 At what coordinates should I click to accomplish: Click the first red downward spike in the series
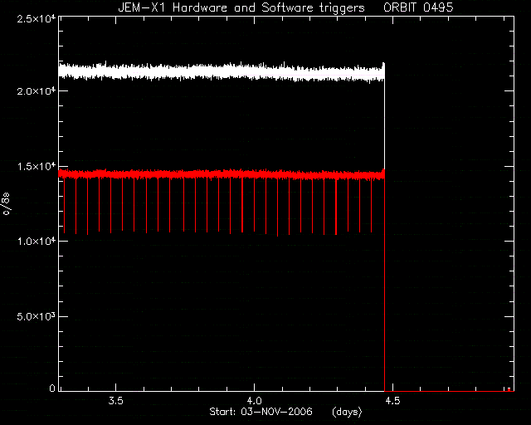65,205
